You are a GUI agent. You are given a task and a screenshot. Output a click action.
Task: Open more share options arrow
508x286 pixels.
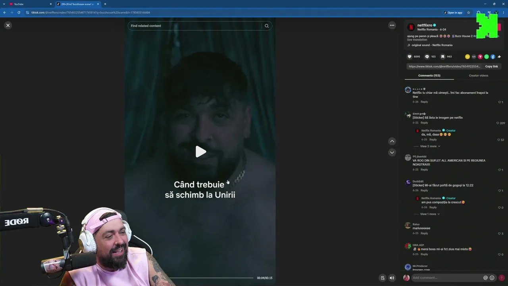(499, 57)
